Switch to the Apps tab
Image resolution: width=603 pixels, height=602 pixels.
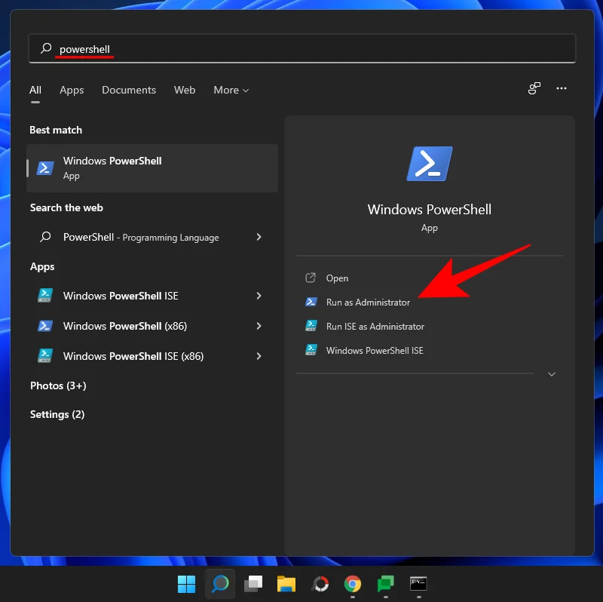pos(72,90)
